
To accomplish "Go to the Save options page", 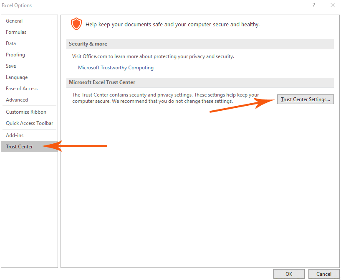I will coord(10,66).
